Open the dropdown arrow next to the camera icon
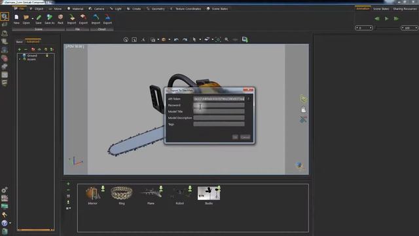 pos(158,39)
